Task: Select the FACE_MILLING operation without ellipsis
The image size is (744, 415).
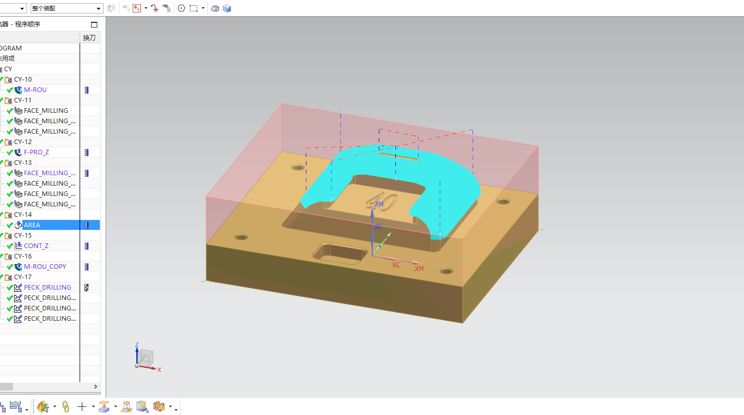Action: point(46,111)
